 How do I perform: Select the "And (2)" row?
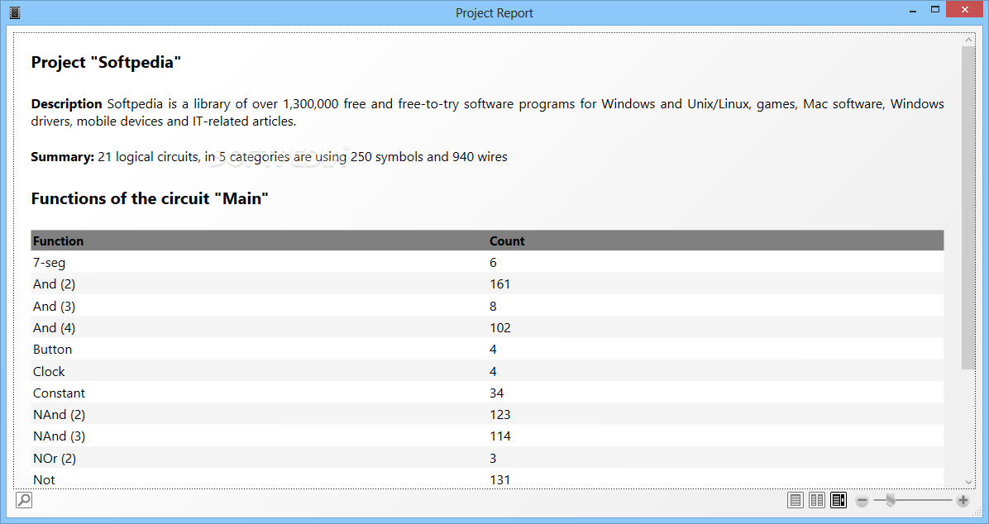pos(487,283)
